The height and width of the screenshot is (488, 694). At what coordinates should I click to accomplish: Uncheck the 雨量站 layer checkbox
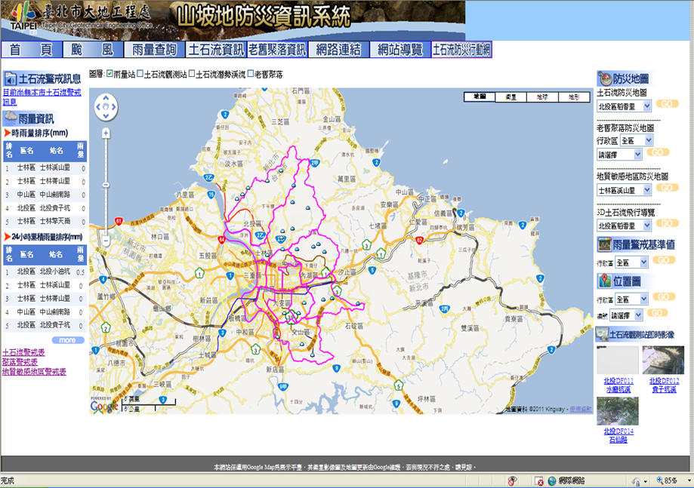(109, 74)
